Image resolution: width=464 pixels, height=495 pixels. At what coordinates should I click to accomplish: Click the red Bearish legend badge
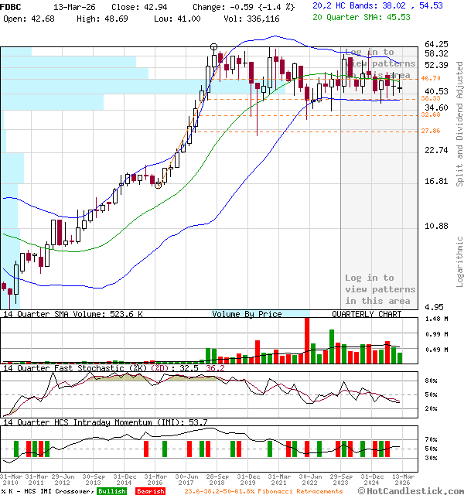click(x=149, y=491)
